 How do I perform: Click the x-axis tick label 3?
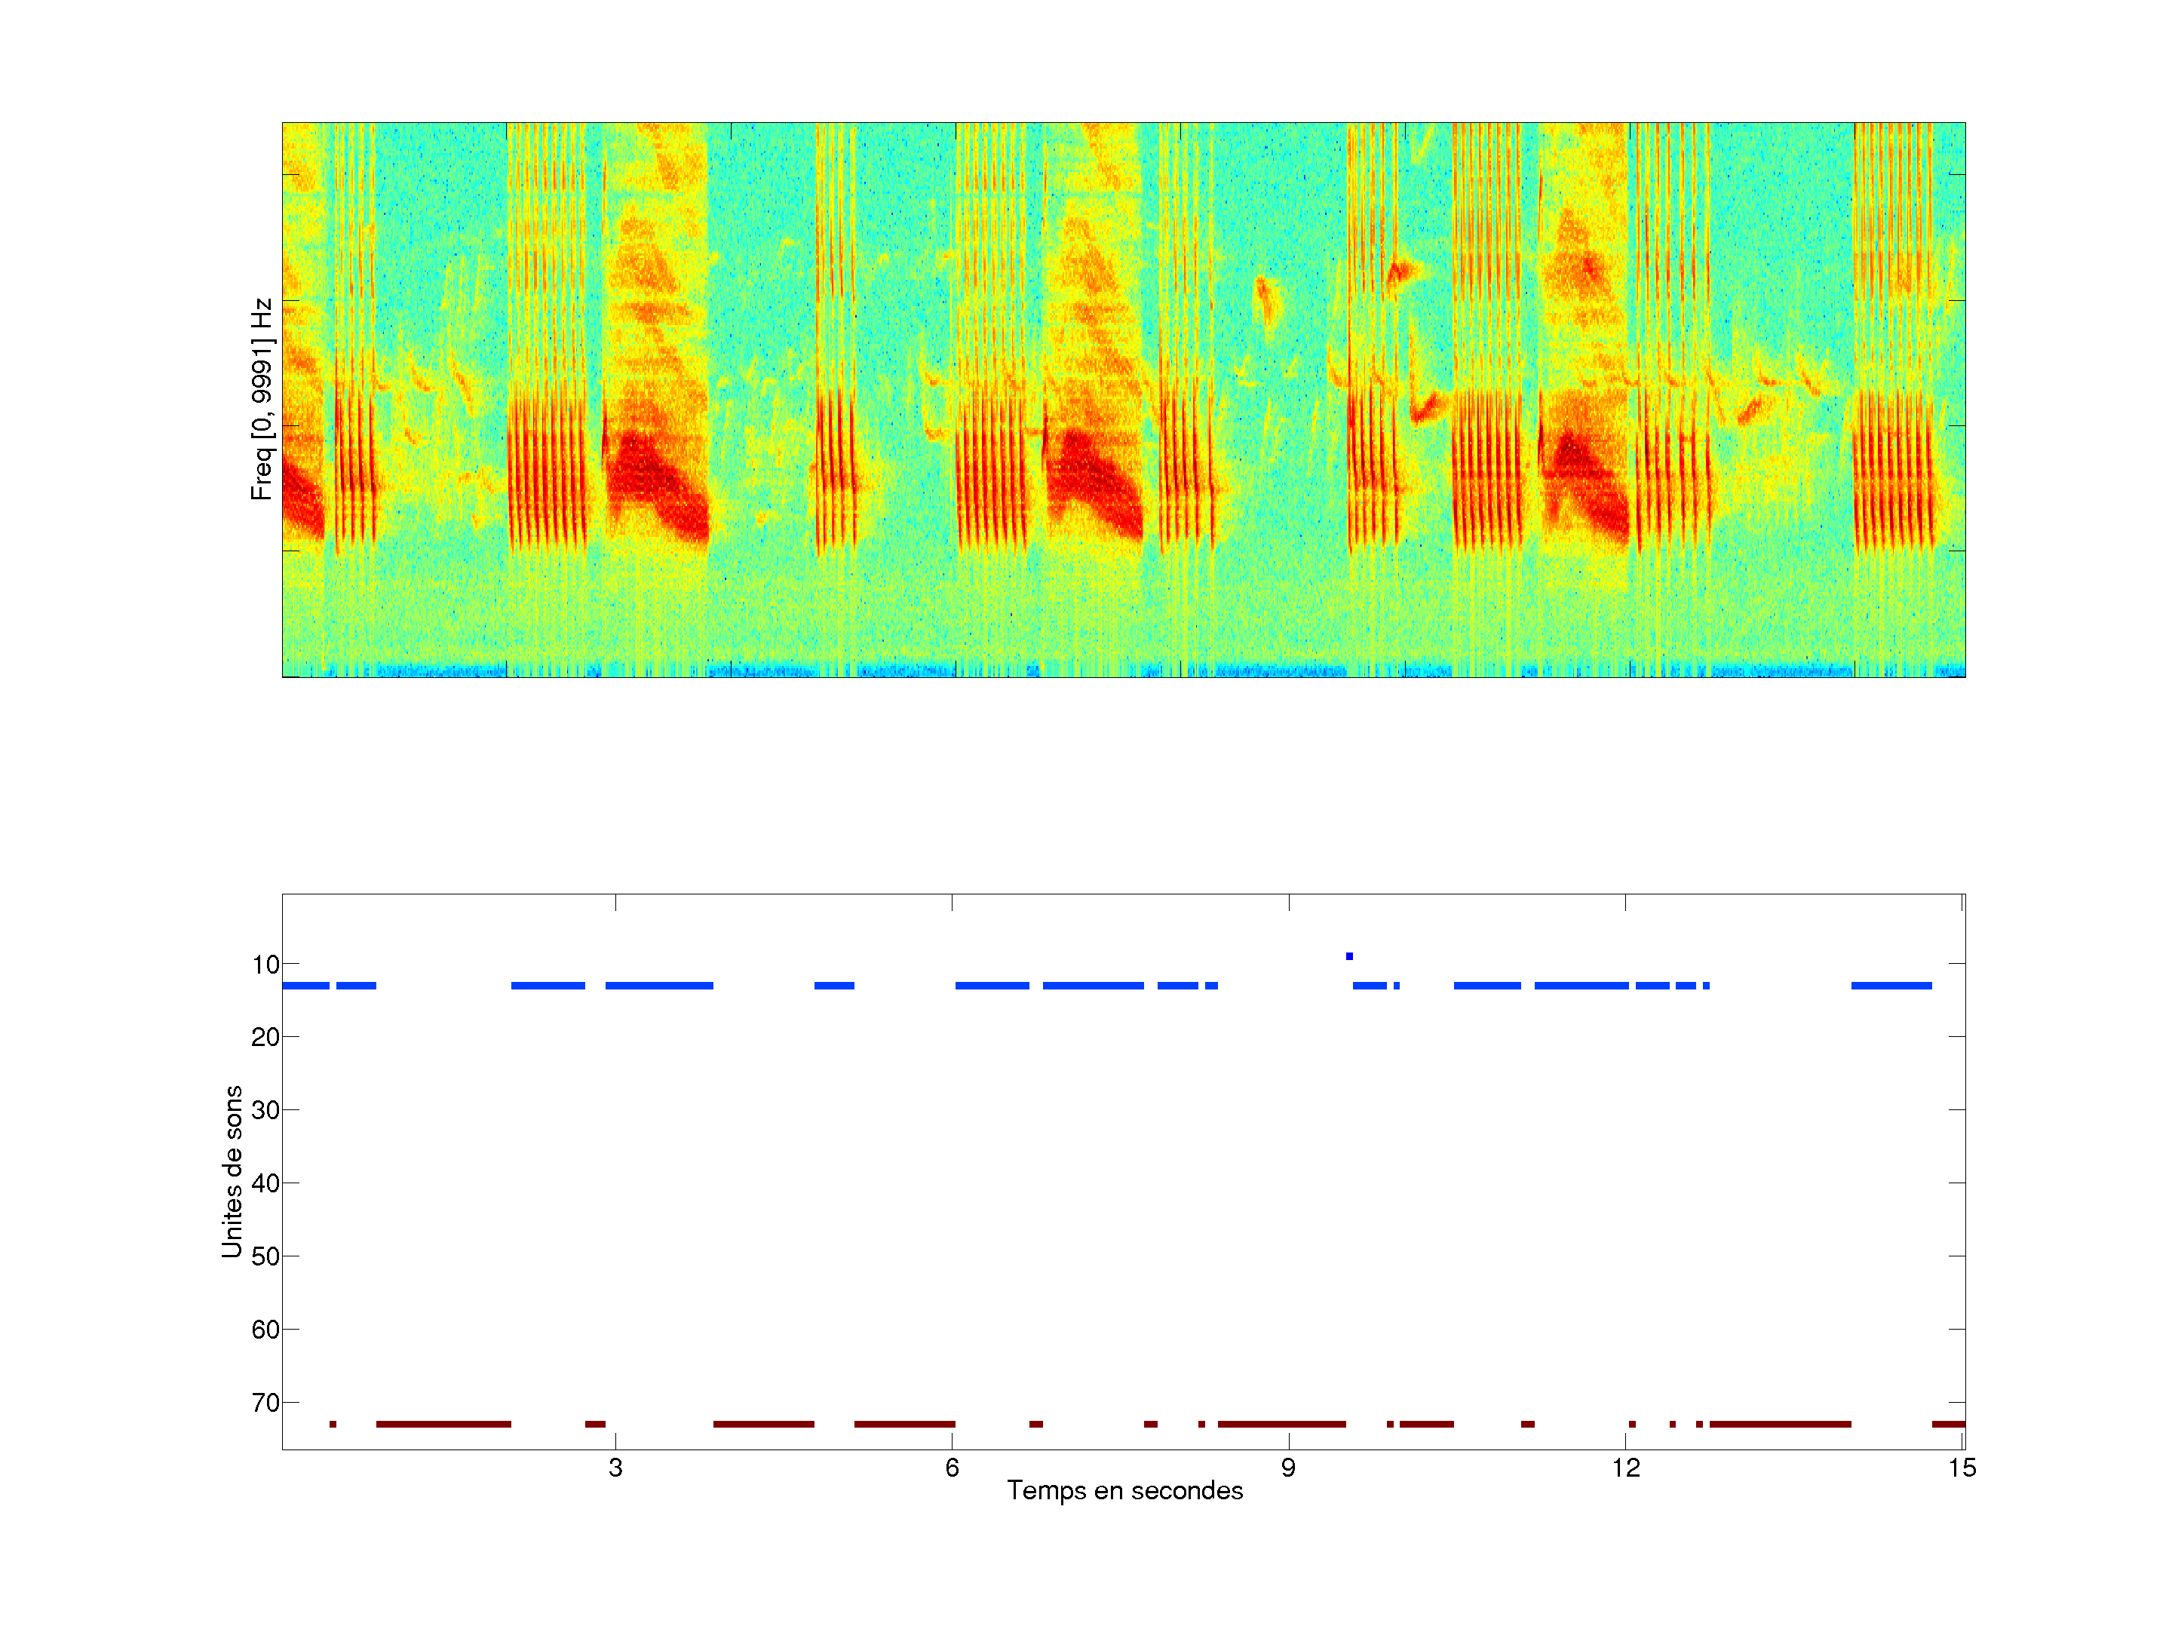tap(615, 1468)
